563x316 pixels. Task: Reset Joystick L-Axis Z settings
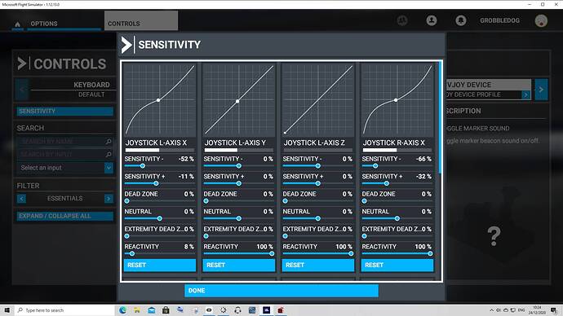tap(318, 266)
